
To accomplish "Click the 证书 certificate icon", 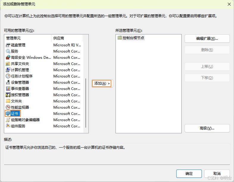I will click(8, 113).
